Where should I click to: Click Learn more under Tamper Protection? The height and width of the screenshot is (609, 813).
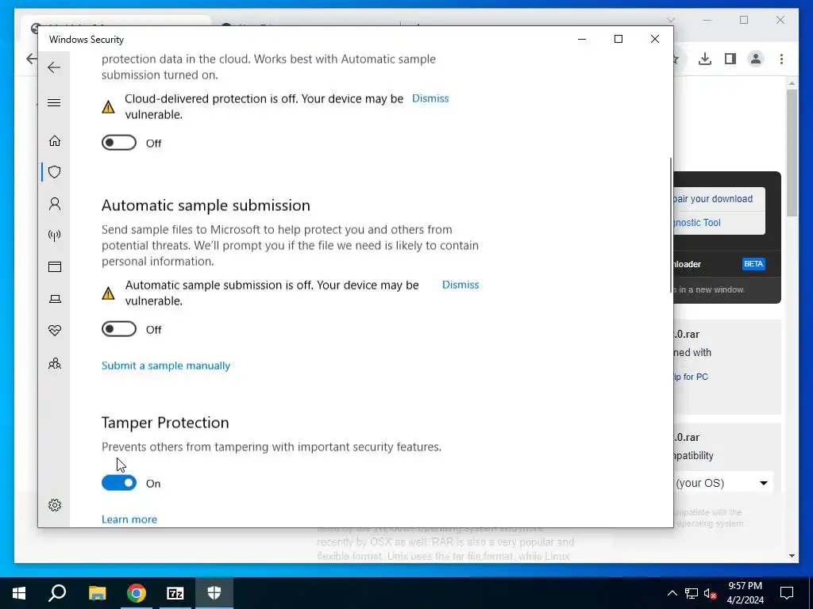click(x=129, y=519)
